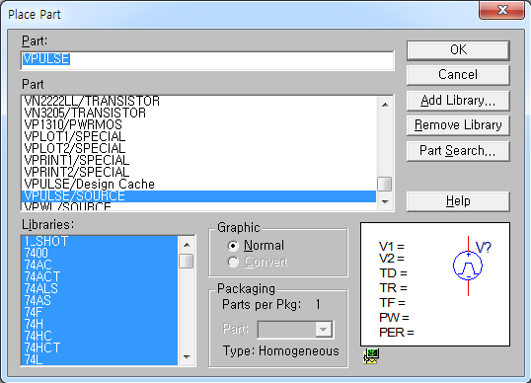Select VN3205/TRANSISTOR in part list
The height and width of the screenshot is (383, 531).
coord(198,113)
